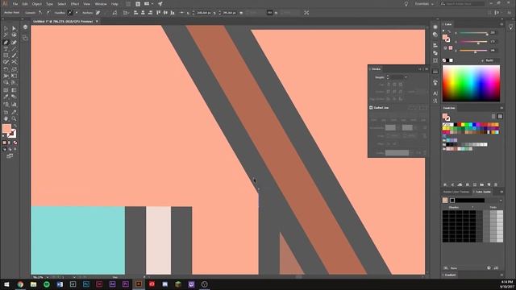Image resolution: width=516 pixels, height=290 pixels.
Task: Choose the Column Graph tool
Action: click(x=15, y=105)
